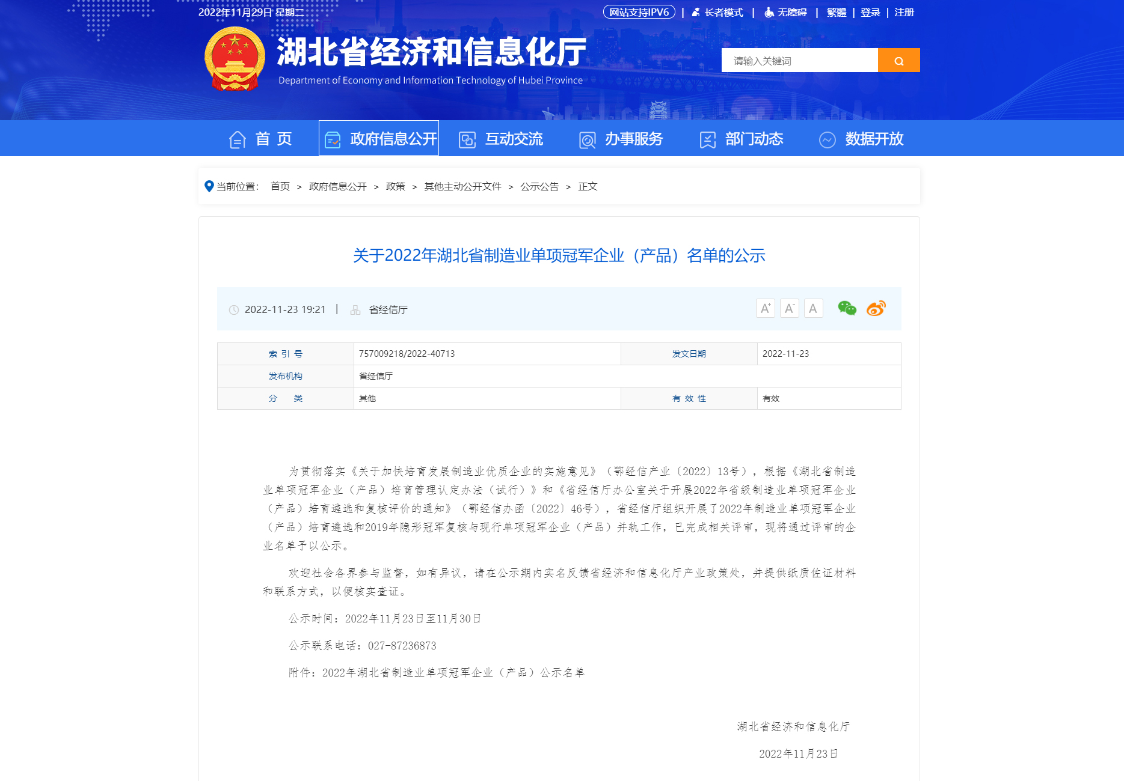Screen dimensions: 1124x781
Task: Click the contact phone 027-87236873 line
Action: [363, 645]
